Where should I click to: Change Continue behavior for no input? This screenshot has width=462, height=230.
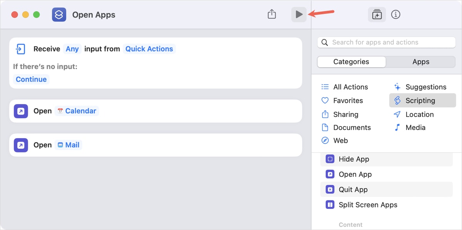click(31, 79)
